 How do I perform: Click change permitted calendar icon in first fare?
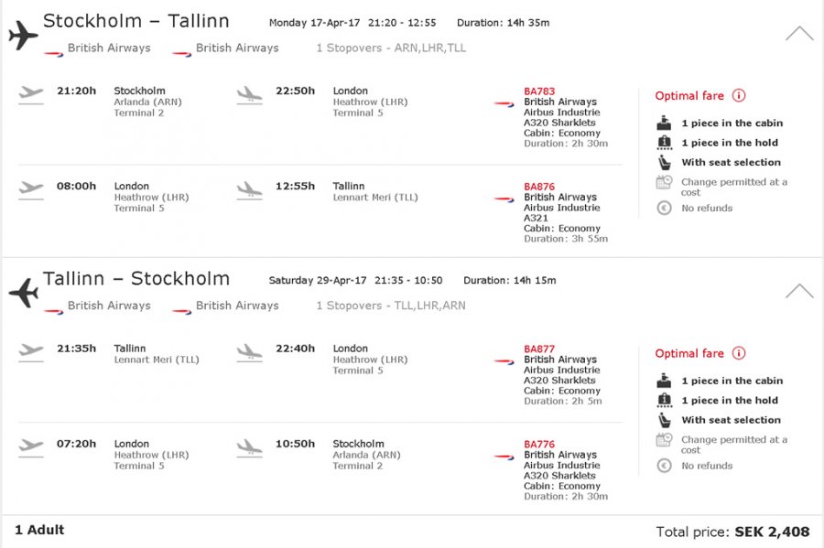pos(664,183)
